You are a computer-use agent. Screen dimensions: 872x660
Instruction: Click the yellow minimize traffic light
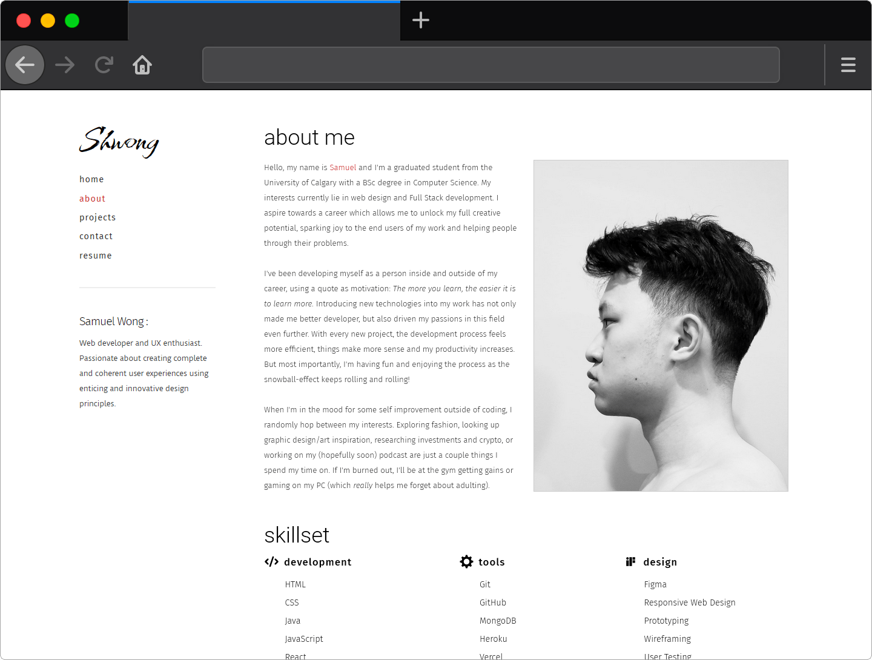(48, 20)
